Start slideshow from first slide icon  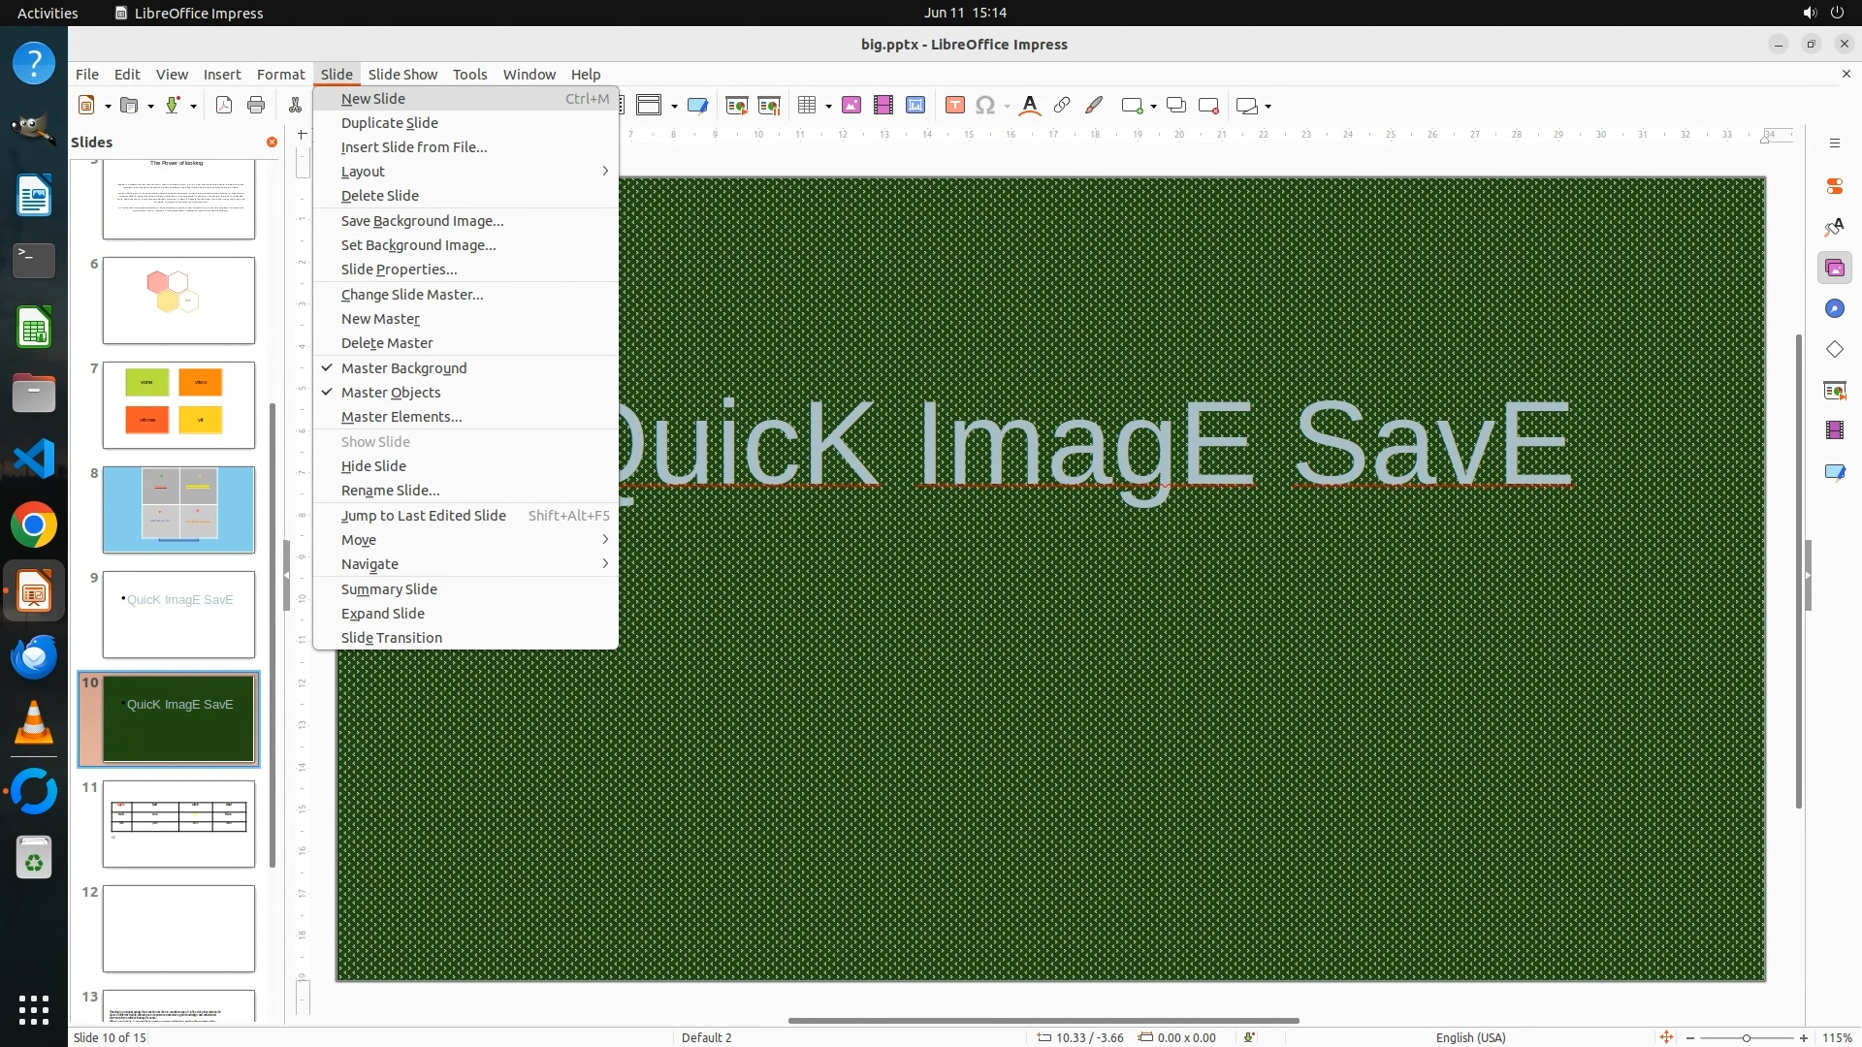click(737, 106)
